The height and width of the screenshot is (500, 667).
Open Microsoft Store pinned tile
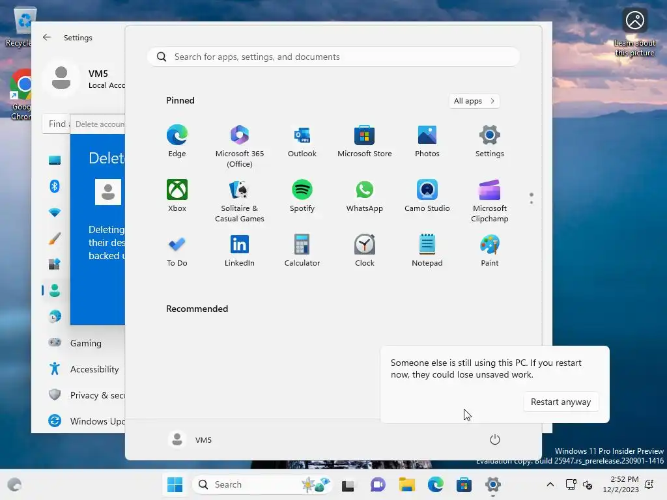[x=365, y=141]
